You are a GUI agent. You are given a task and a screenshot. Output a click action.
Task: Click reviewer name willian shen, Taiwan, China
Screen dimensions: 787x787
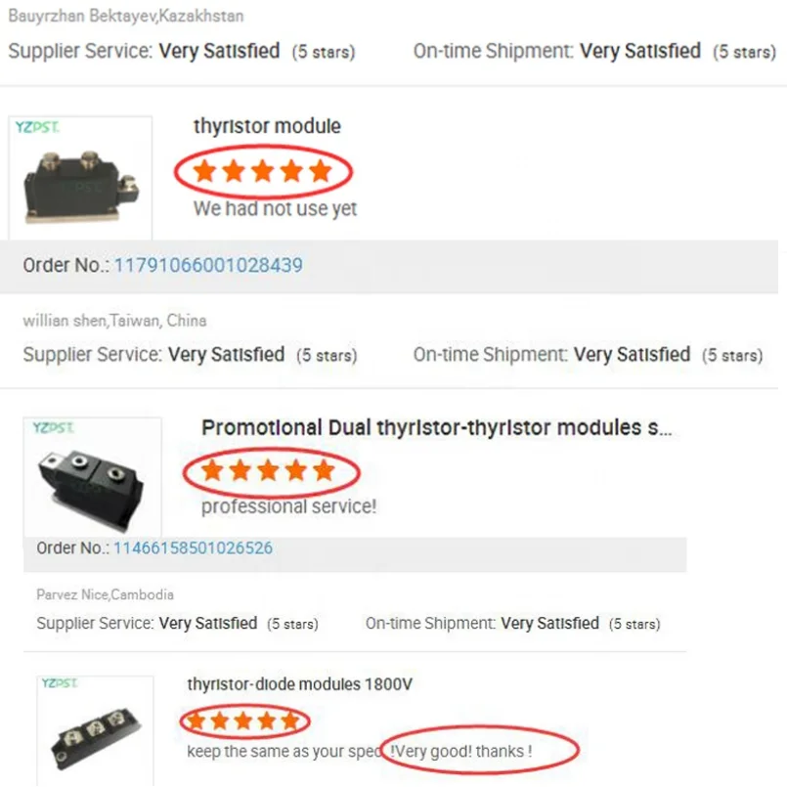click(114, 321)
